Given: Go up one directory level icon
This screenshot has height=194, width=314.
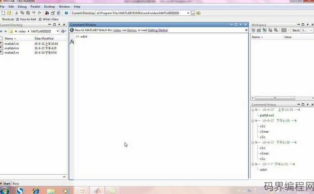Looking at the screenshot, I should (x=198, y=13).
